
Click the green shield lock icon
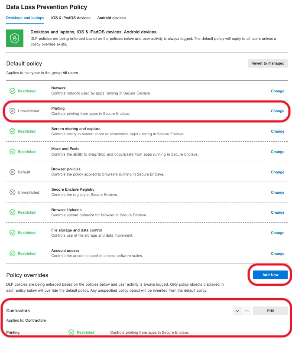tap(15, 38)
